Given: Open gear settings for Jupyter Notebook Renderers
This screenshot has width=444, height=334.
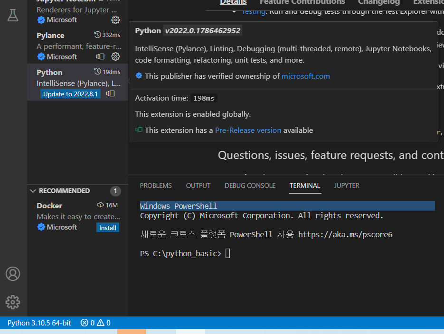Looking at the screenshot, I should coord(115,20).
